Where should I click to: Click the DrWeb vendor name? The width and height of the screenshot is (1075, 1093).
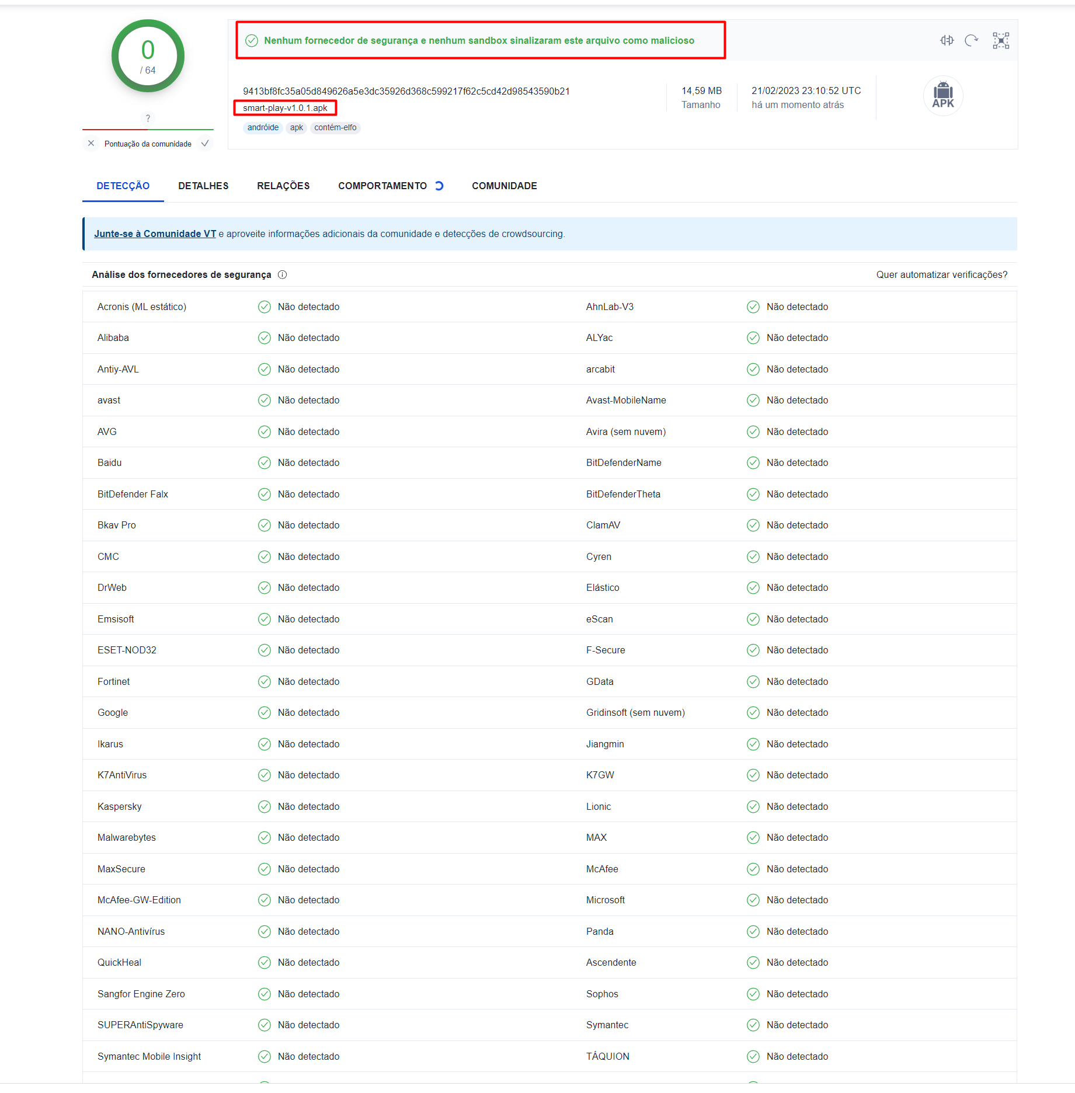pyautogui.click(x=112, y=587)
